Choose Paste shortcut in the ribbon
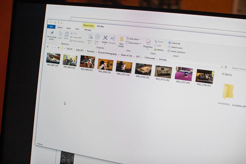This screenshot has height=164, width=246. (77, 41)
